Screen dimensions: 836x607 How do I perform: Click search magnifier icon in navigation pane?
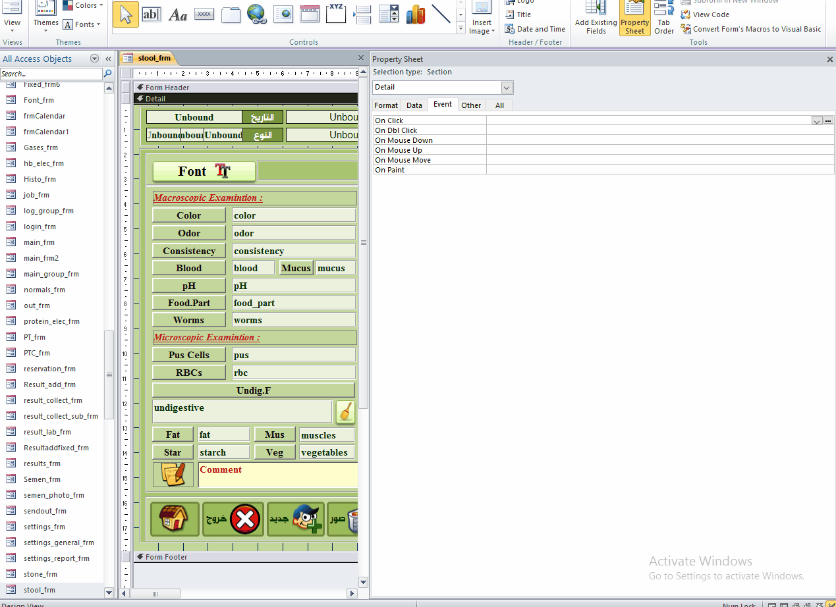[108, 74]
